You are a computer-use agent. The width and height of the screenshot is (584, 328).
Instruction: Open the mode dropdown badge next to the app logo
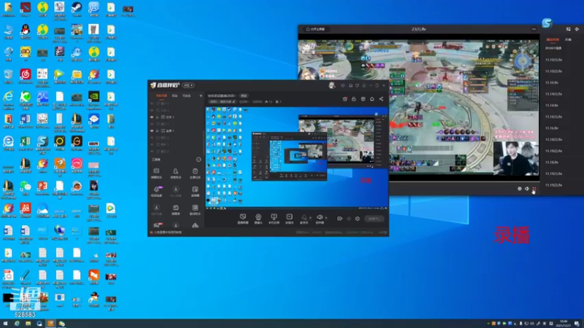point(188,85)
